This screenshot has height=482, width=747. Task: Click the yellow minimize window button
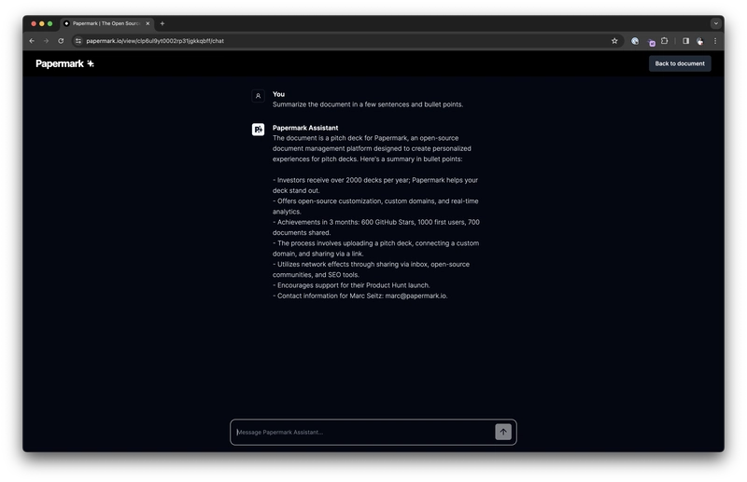coord(41,23)
